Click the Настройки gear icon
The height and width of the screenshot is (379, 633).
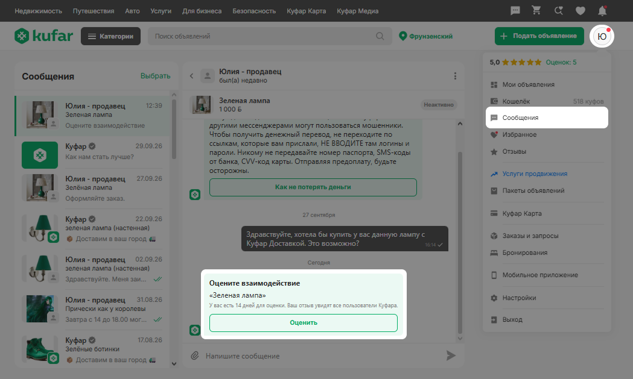(494, 298)
